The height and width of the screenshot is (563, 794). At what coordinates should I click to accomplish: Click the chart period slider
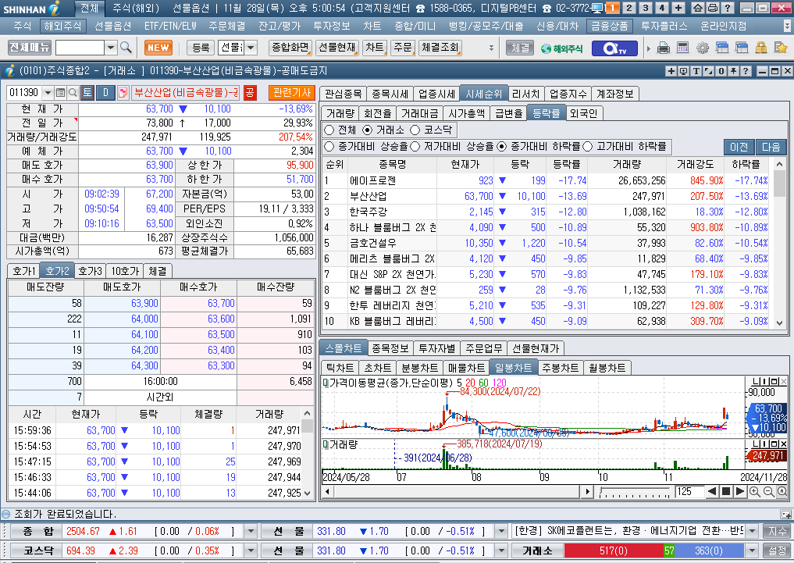[x=636, y=492]
